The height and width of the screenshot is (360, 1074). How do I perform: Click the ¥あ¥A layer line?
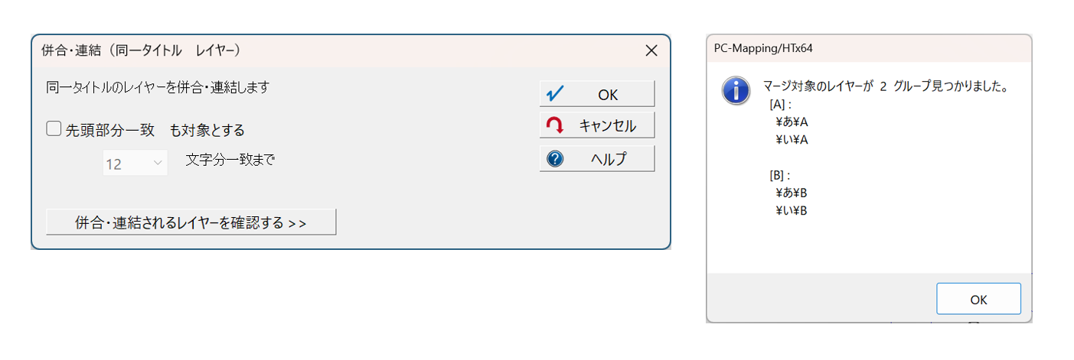[x=792, y=122]
